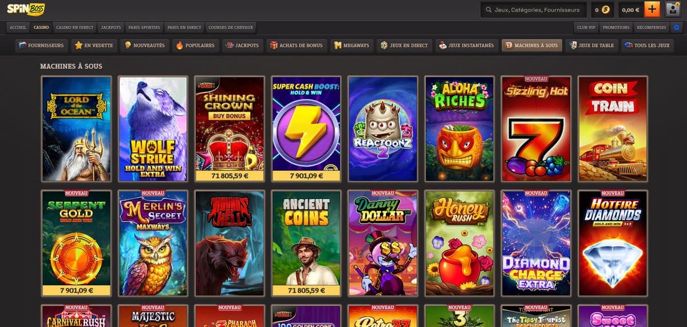Open Hounds of Hell game
This screenshot has height=327, width=687.
[230, 243]
